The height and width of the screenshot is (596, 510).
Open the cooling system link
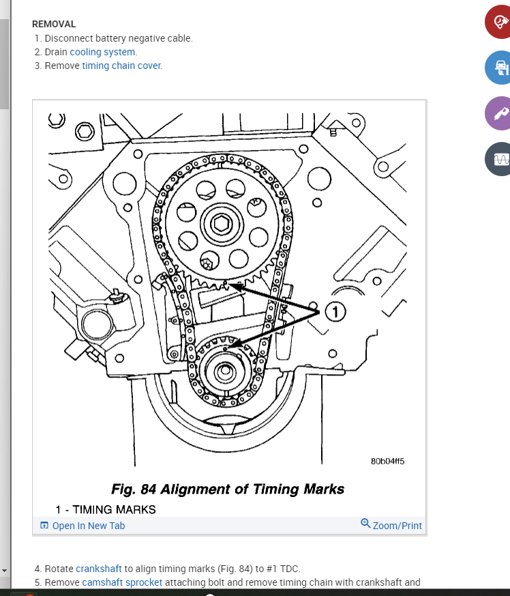(102, 52)
